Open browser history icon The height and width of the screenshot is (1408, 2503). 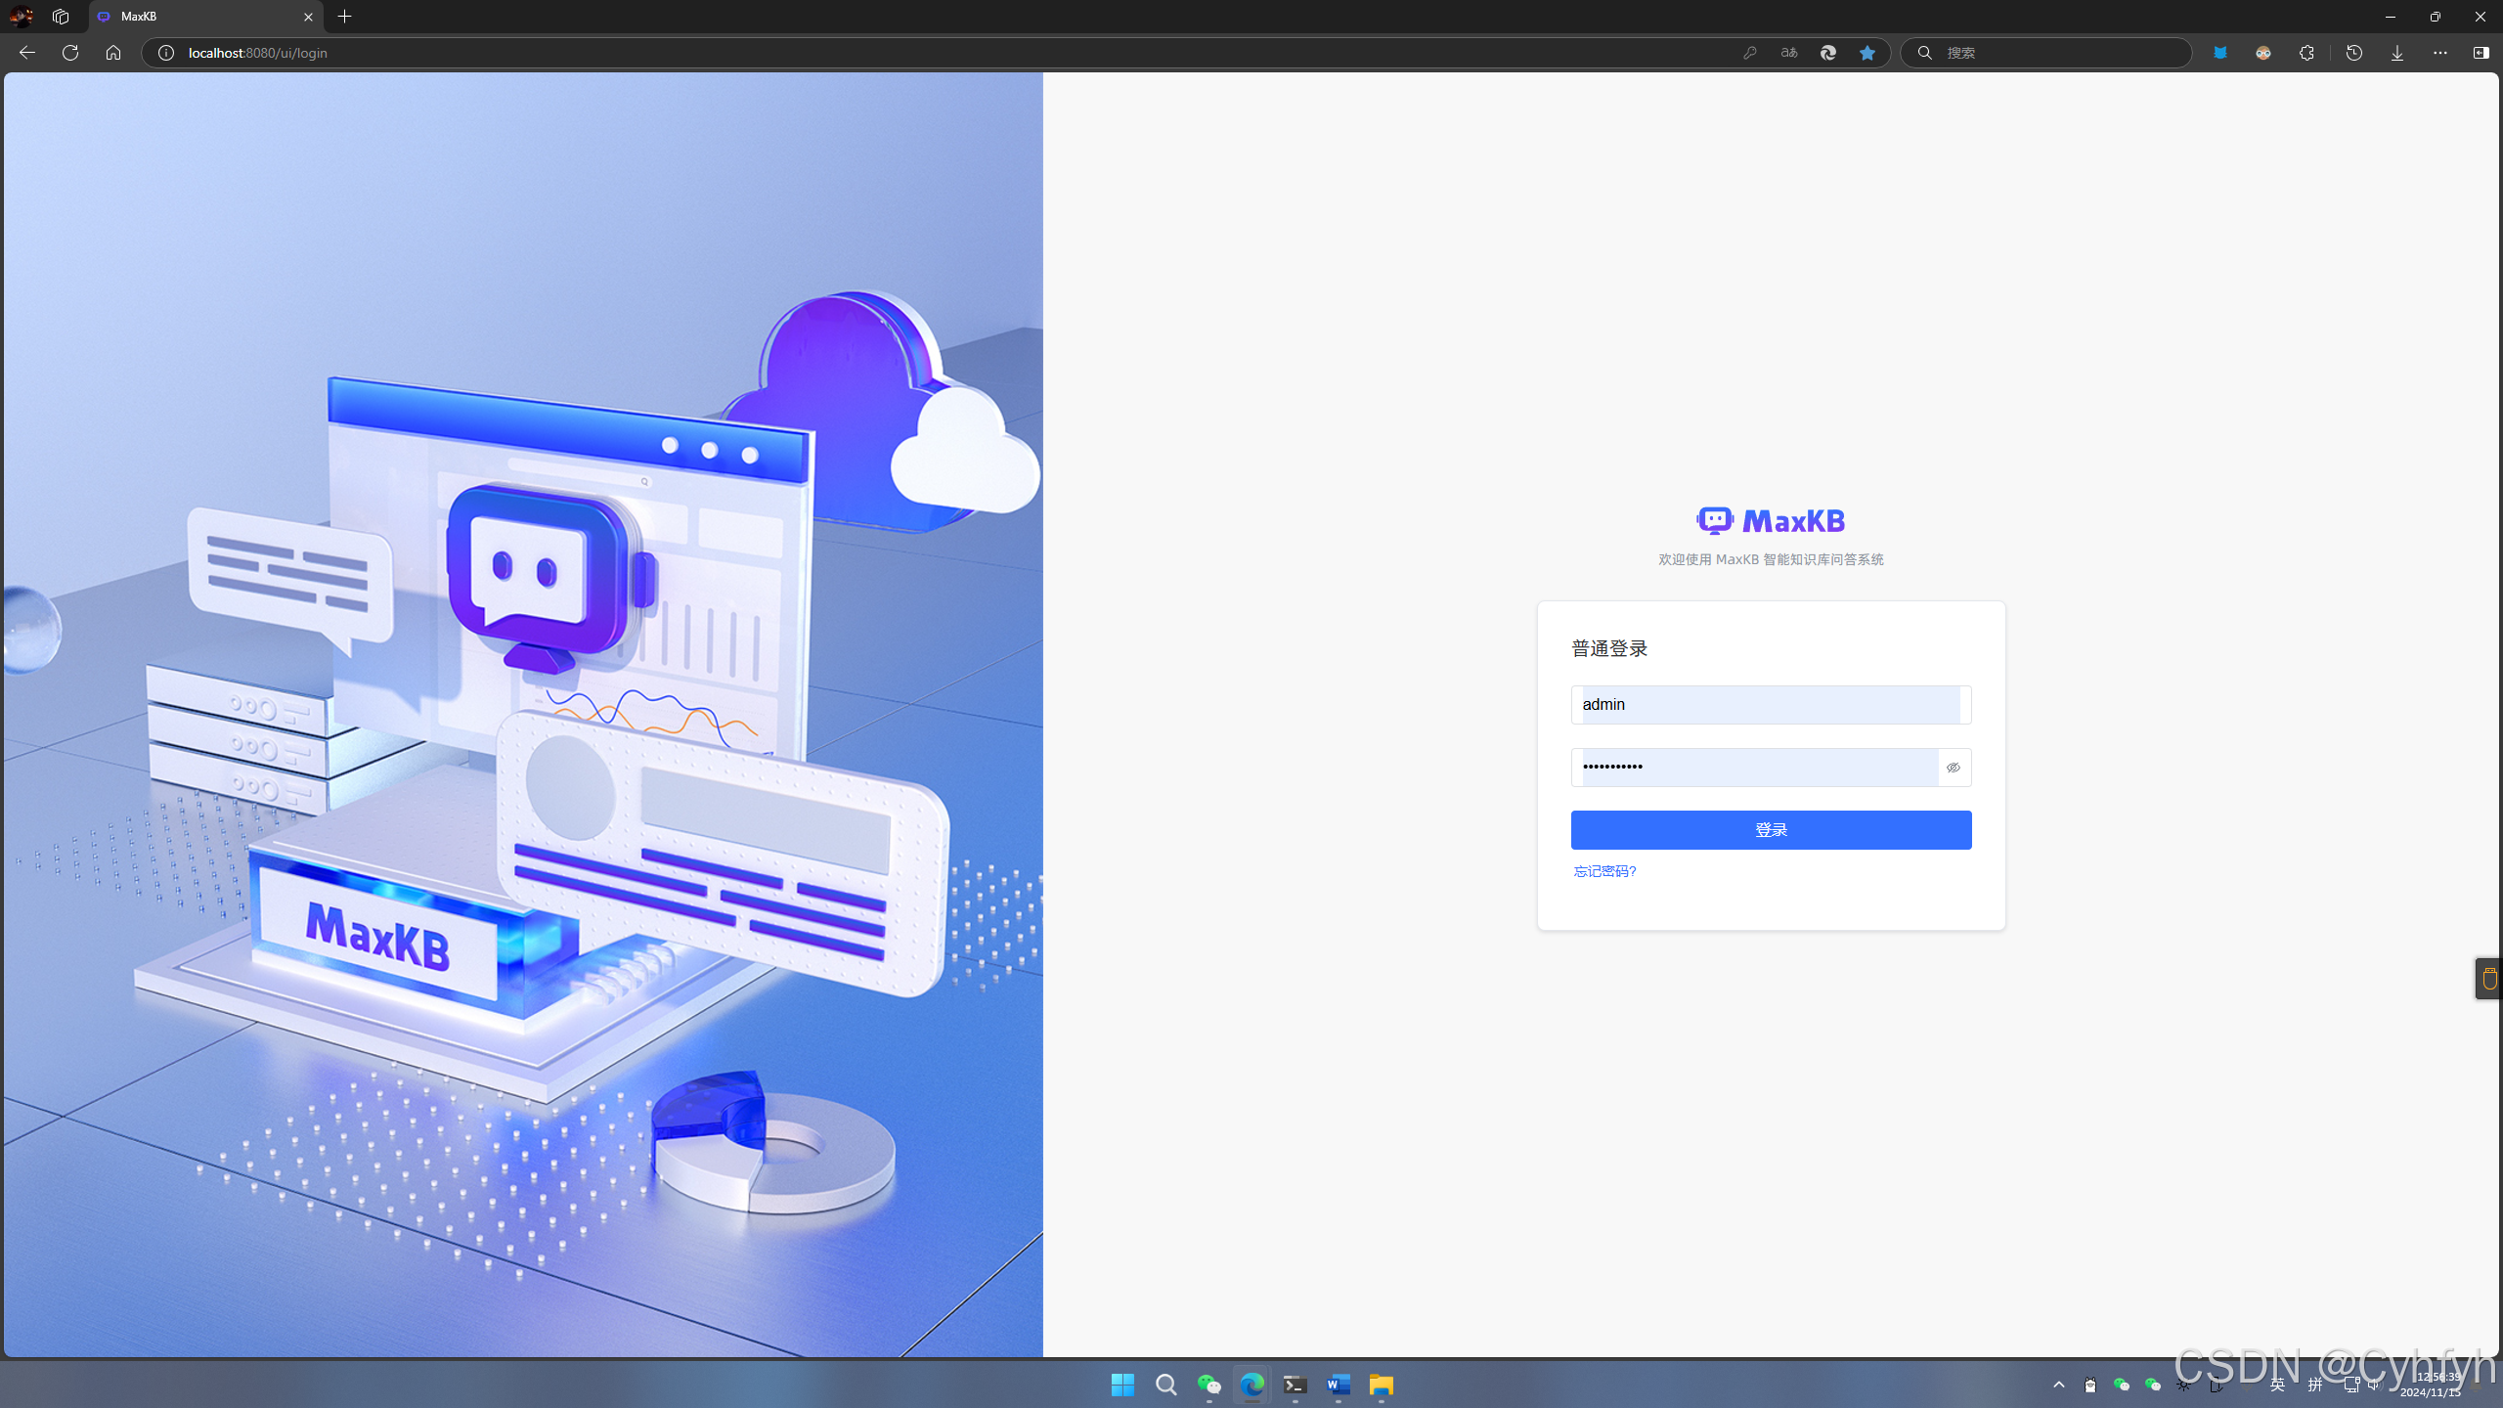(2354, 53)
